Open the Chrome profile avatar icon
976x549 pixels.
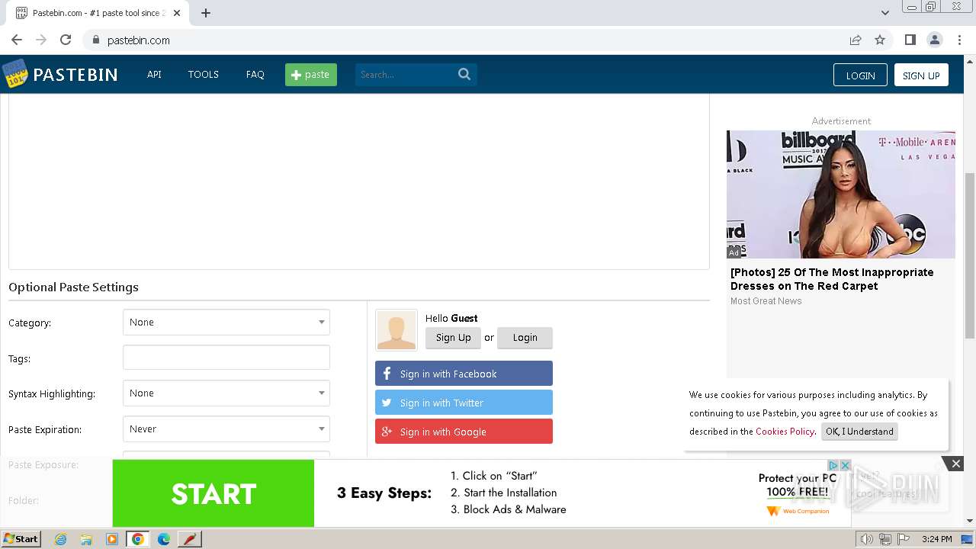pyautogui.click(x=934, y=40)
